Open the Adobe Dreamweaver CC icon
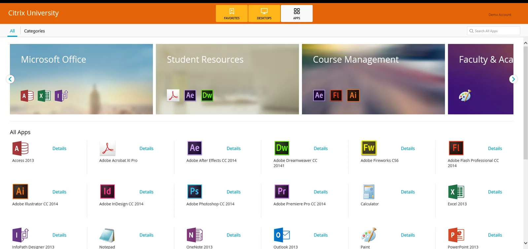 click(x=282, y=148)
